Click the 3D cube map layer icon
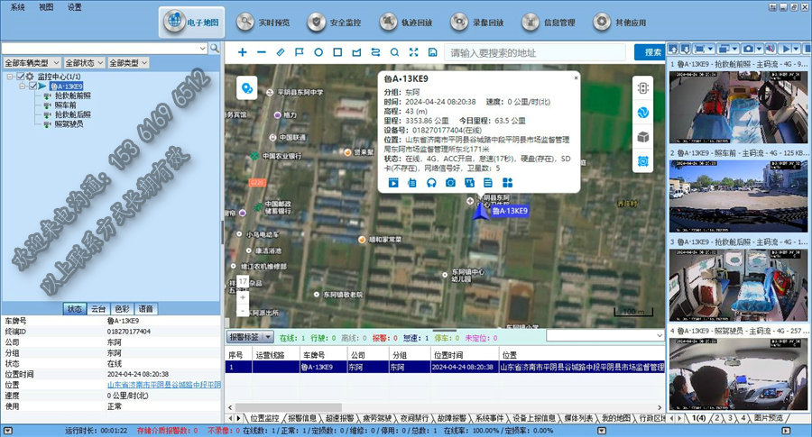Image resolution: width=812 pixels, height=437 pixels. pos(643,137)
